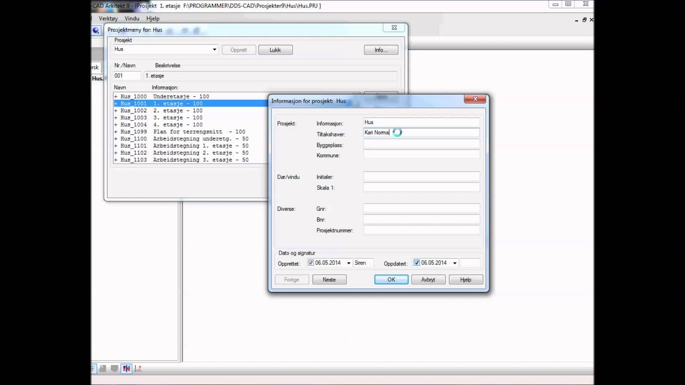
Task: Open the Prosjekt Hus dropdown
Action: click(x=214, y=50)
